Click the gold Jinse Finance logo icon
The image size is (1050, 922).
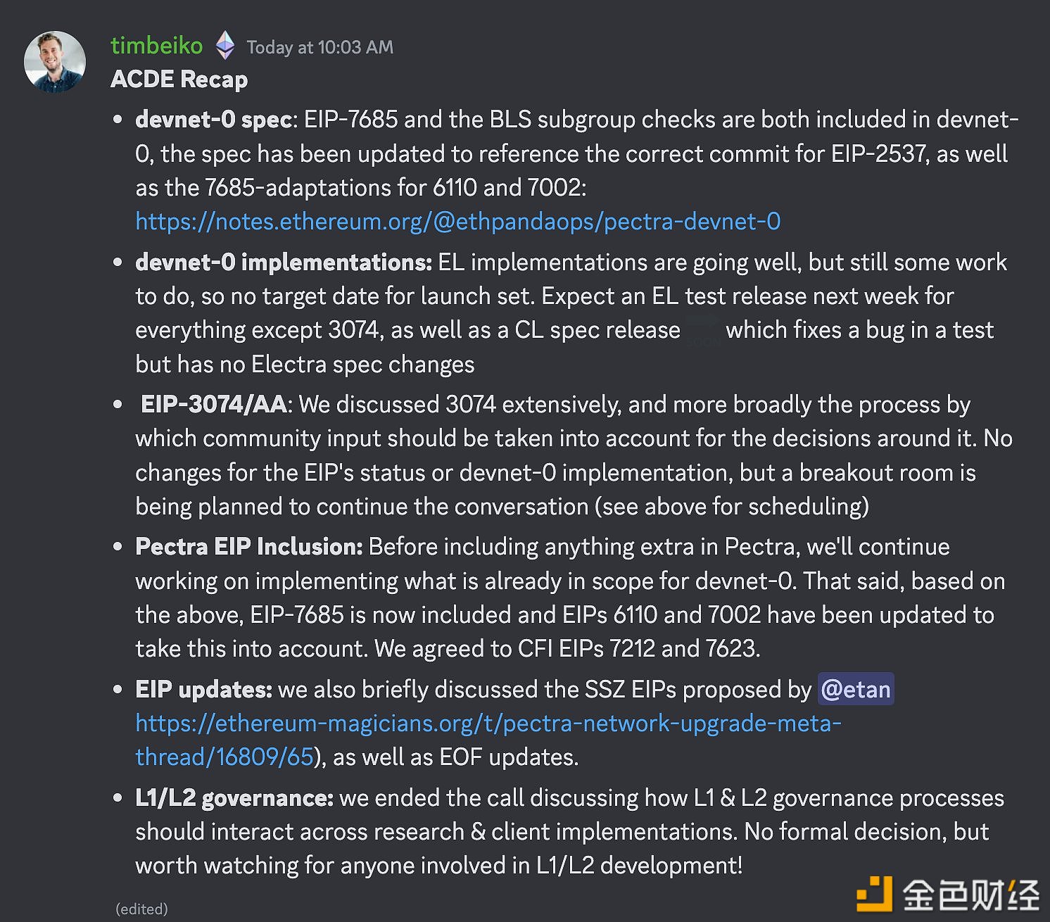[874, 894]
